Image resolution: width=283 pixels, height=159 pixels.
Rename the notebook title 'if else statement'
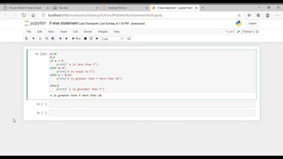coord(64,23)
